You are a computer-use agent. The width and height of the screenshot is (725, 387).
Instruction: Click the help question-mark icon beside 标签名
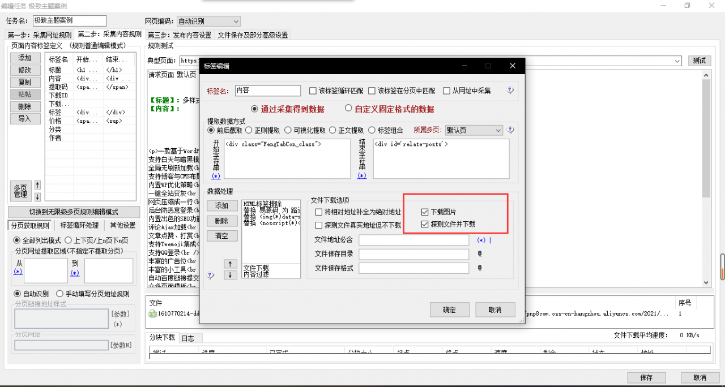tap(510, 91)
